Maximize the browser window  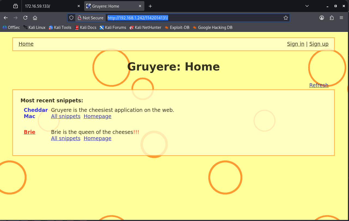click(335, 6)
